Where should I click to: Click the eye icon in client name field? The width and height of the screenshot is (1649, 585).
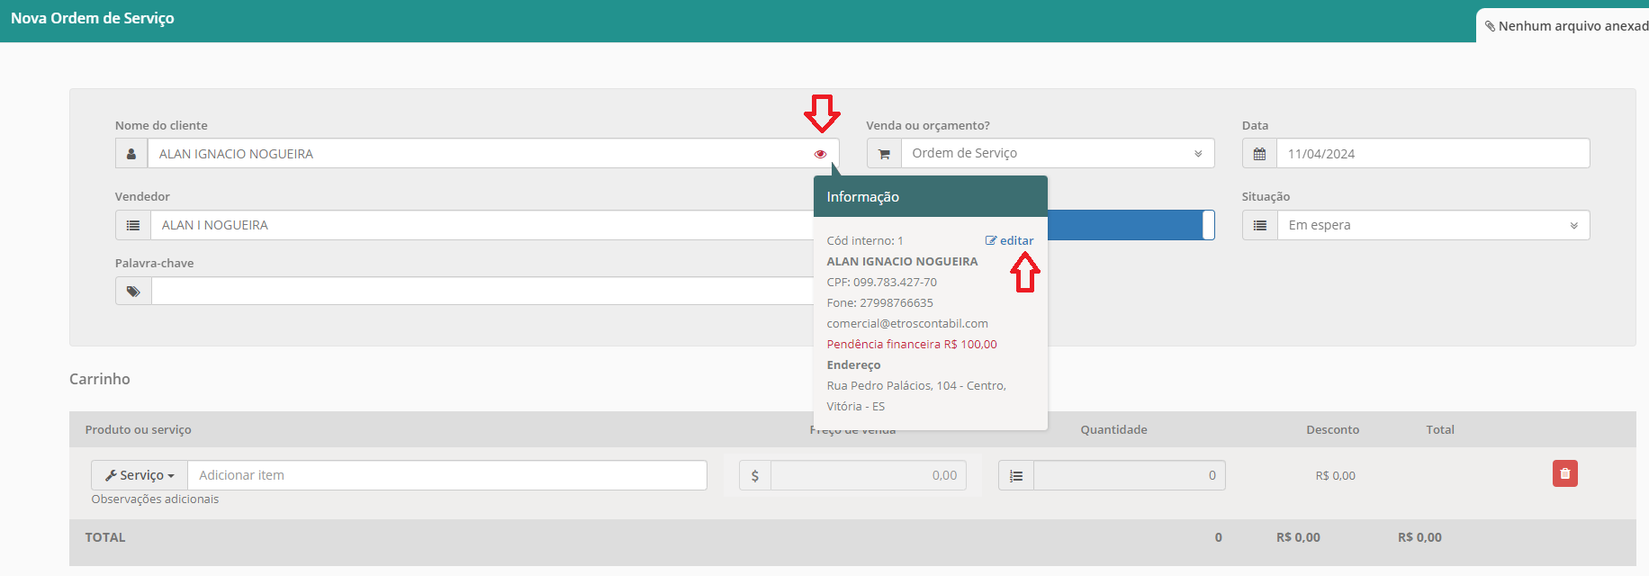[820, 154]
